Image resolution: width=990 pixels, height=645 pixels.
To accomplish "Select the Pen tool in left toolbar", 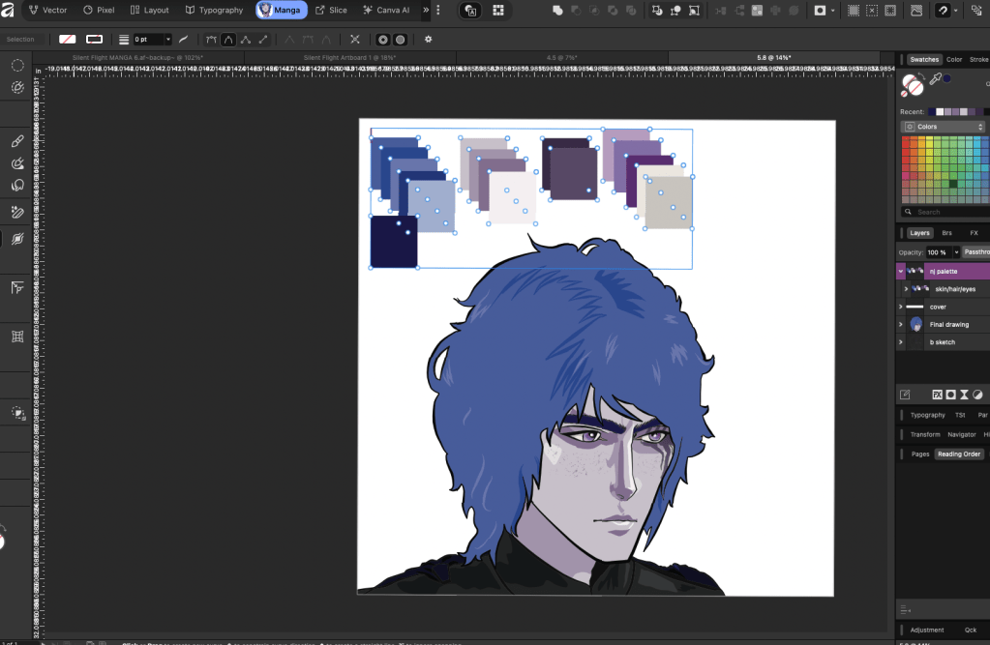I will pos(16,141).
